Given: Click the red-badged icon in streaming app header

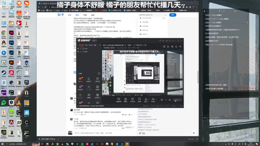Looking at the screenshot, I should point(164,46).
